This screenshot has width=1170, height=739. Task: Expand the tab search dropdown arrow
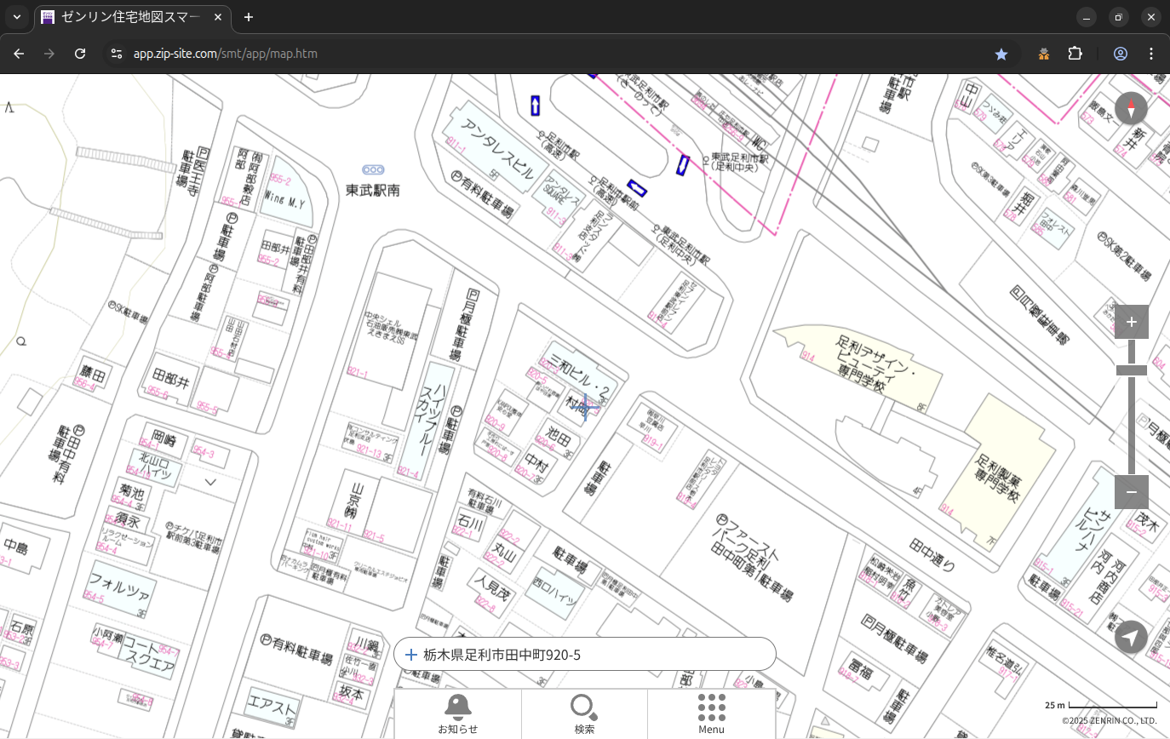point(16,17)
